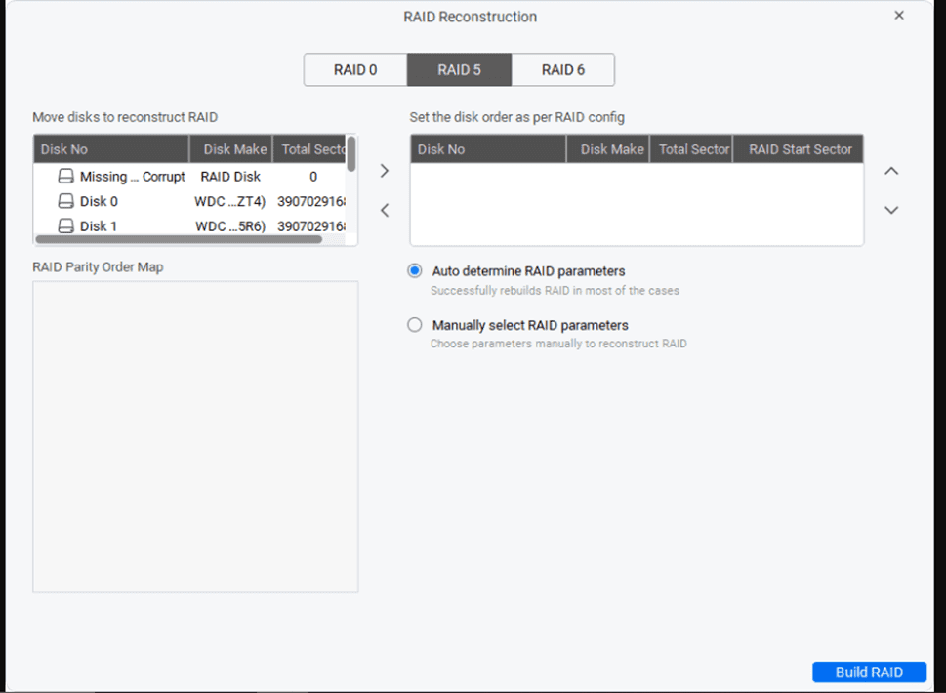The image size is (946, 693).
Task: Switch to the RAID 0 tab
Action: (355, 69)
